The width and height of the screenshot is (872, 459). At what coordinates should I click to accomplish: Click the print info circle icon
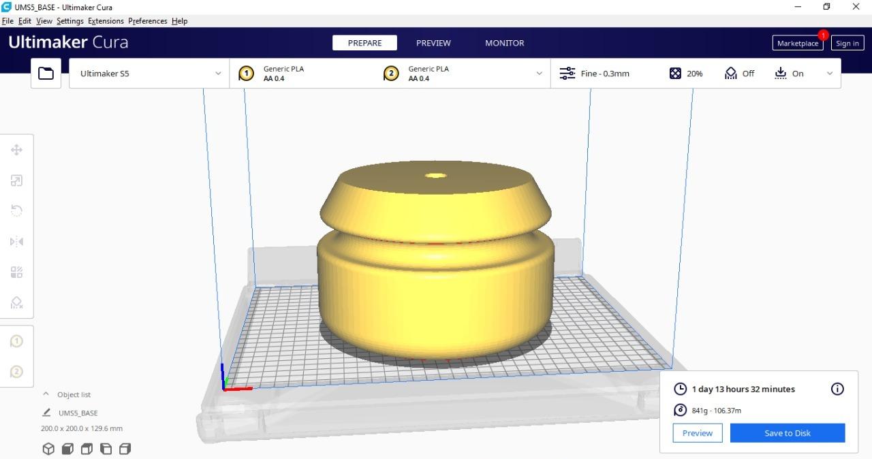tap(837, 389)
